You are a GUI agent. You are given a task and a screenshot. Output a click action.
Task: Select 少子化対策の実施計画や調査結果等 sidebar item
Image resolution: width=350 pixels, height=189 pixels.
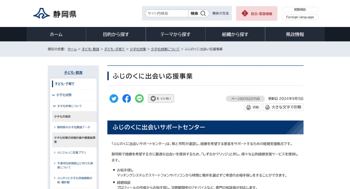[74, 140]
